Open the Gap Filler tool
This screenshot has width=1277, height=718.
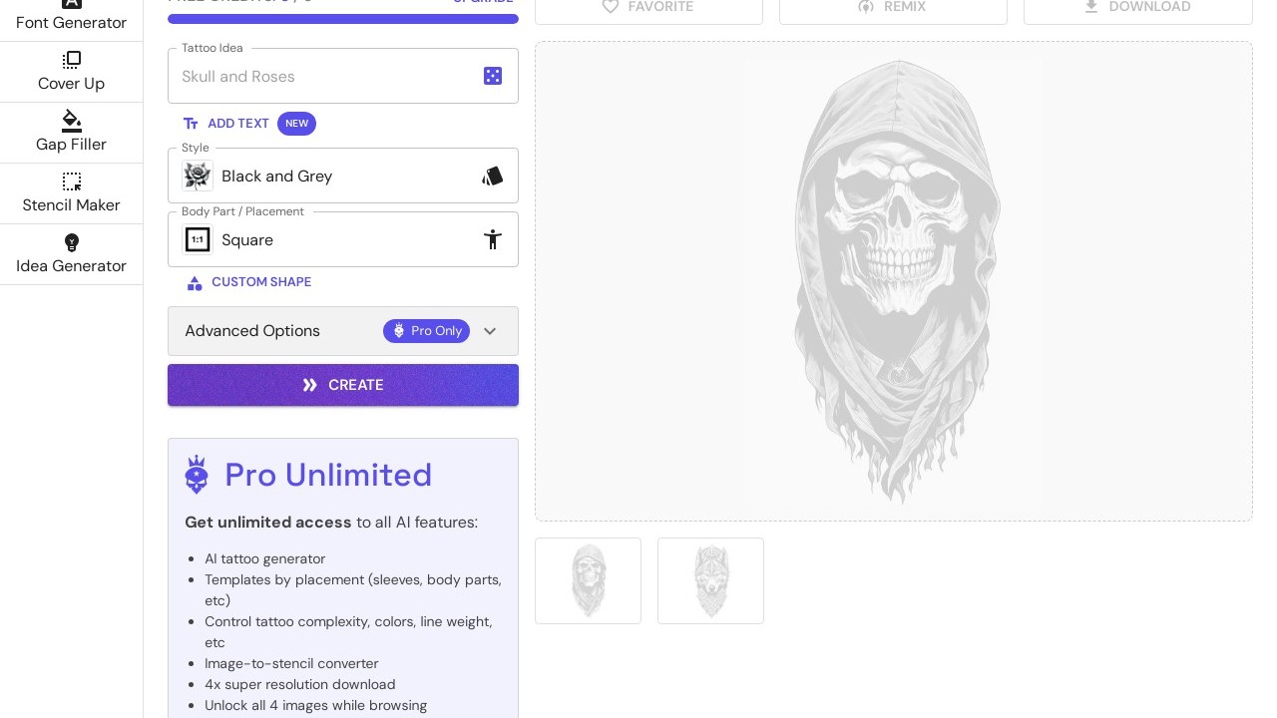coord(71,133)
